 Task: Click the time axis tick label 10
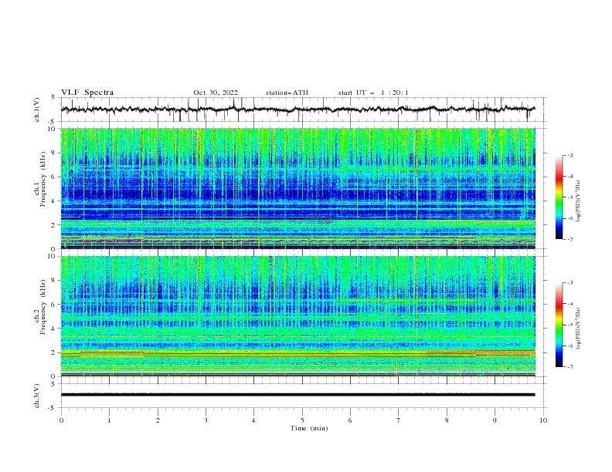543,420
